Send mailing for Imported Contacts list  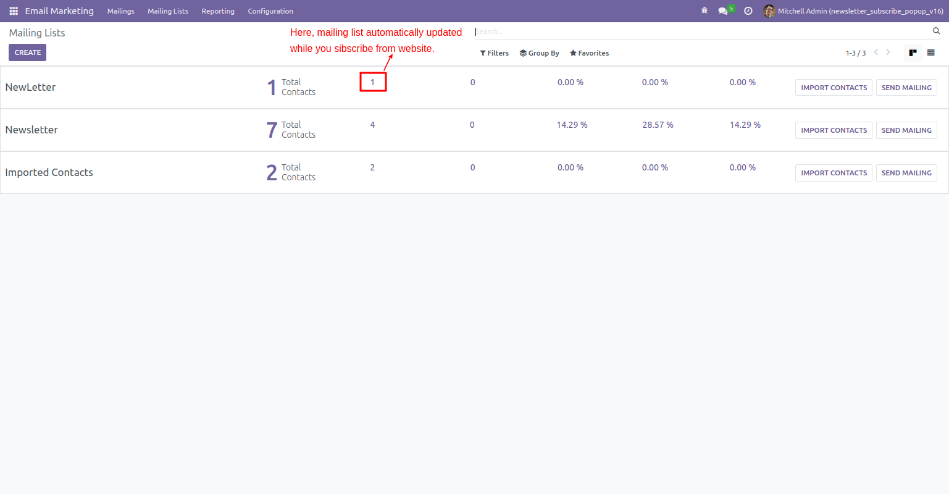point(906,173)
